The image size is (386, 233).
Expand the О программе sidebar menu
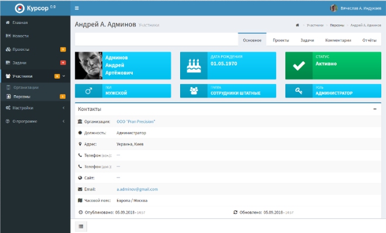[x=35, y=121]
